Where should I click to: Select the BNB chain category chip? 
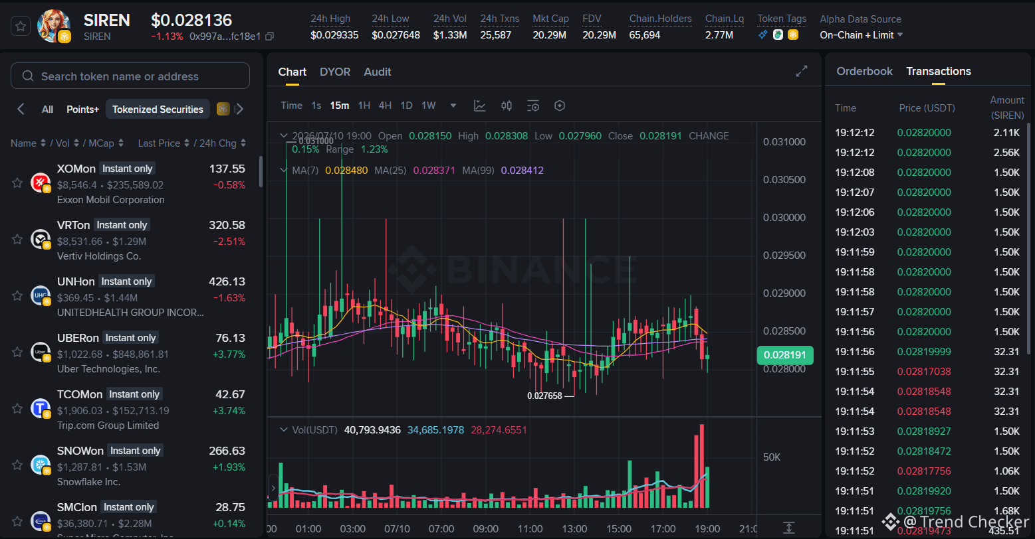point(223,109)
